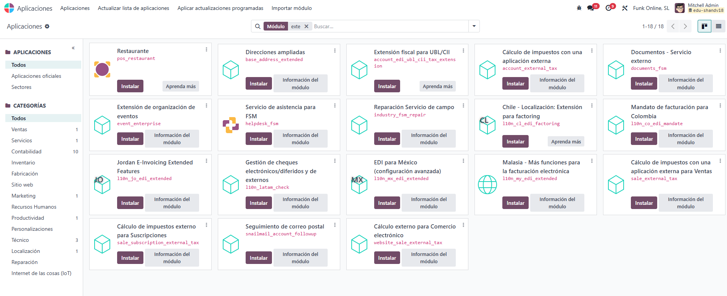The height and width of the screenshot is (296, 727).
Task: Open the debug bug icon menu
Action: click(579, 8)
